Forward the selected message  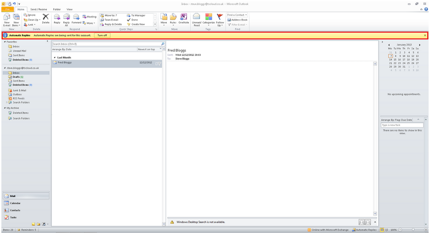pyautogui.click(x=76, y=19)
